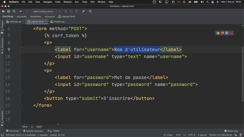Collapse the p tag fold on line 12
244x137 pixels.
[x=21, y=71]
